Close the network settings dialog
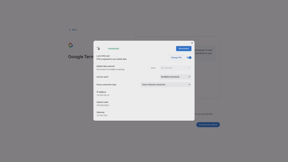 [192, 43]
